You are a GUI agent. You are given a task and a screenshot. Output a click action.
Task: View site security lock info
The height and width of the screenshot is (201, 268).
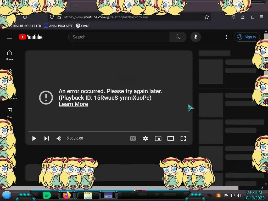pos(59,17)
